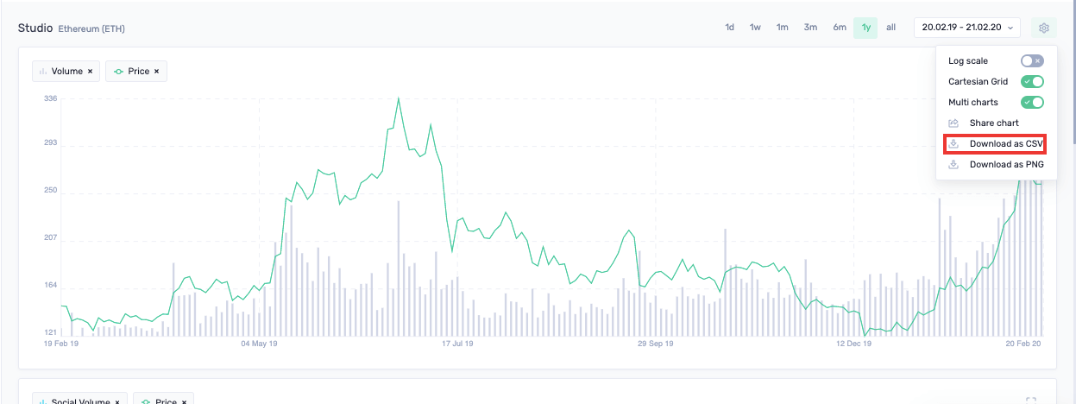Remove the Volume metric chip
The height and width of the screenshot is (404, 1076).
[90, 72]
